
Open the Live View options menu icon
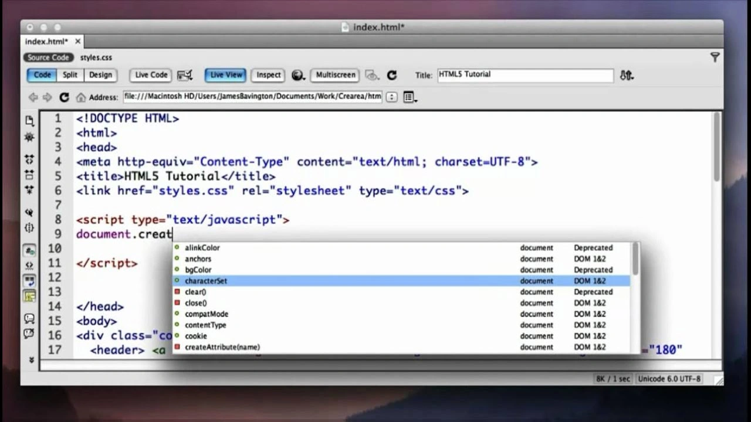(x=410, y=97)
